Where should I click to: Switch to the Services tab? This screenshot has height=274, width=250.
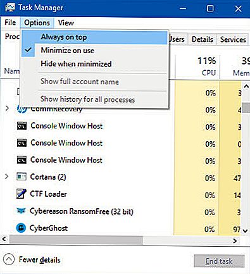[233, 39]
